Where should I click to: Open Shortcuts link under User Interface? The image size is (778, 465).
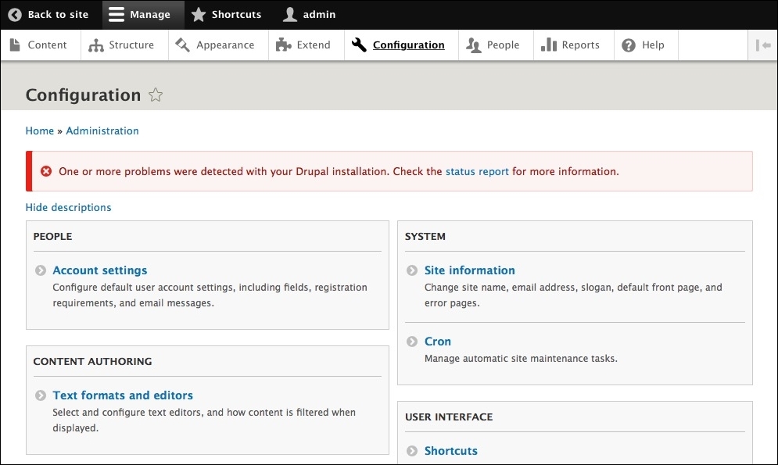click(x=451, y=451)
